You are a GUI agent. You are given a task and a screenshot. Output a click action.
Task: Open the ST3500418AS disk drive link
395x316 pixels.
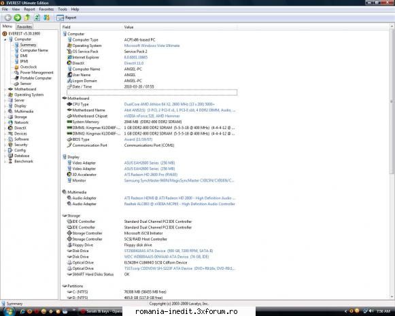click(169, 251)
